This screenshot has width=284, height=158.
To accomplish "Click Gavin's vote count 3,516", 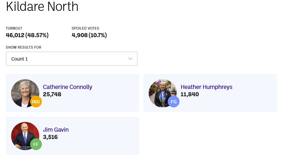I will pos(50,137).
